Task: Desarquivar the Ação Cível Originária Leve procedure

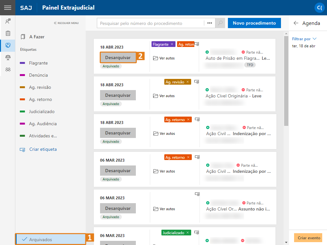Action: pyautogui.click(x=118, y=95)
